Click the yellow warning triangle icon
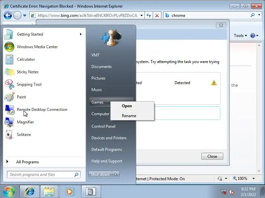 pos(214,83)
